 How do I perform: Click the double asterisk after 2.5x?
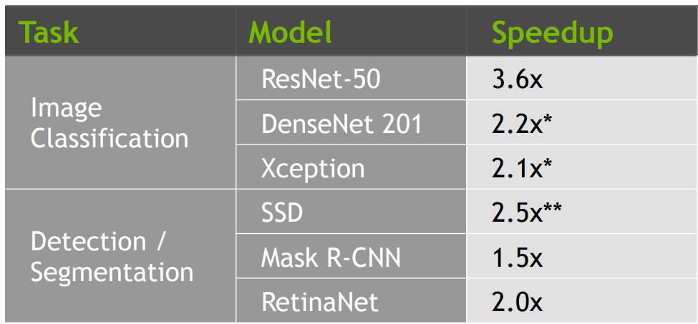[553, 207]
